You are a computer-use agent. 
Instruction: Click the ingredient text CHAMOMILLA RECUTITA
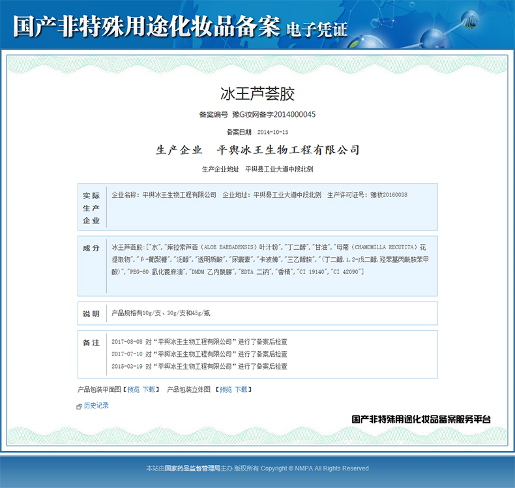point(384,247)
